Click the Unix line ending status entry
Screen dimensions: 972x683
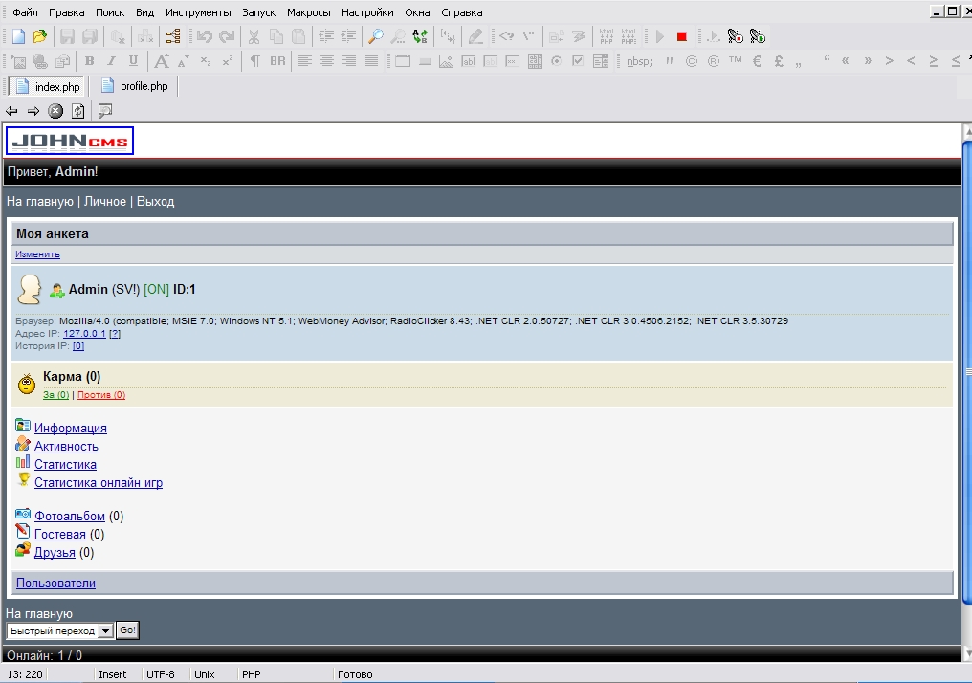(205, 674)
